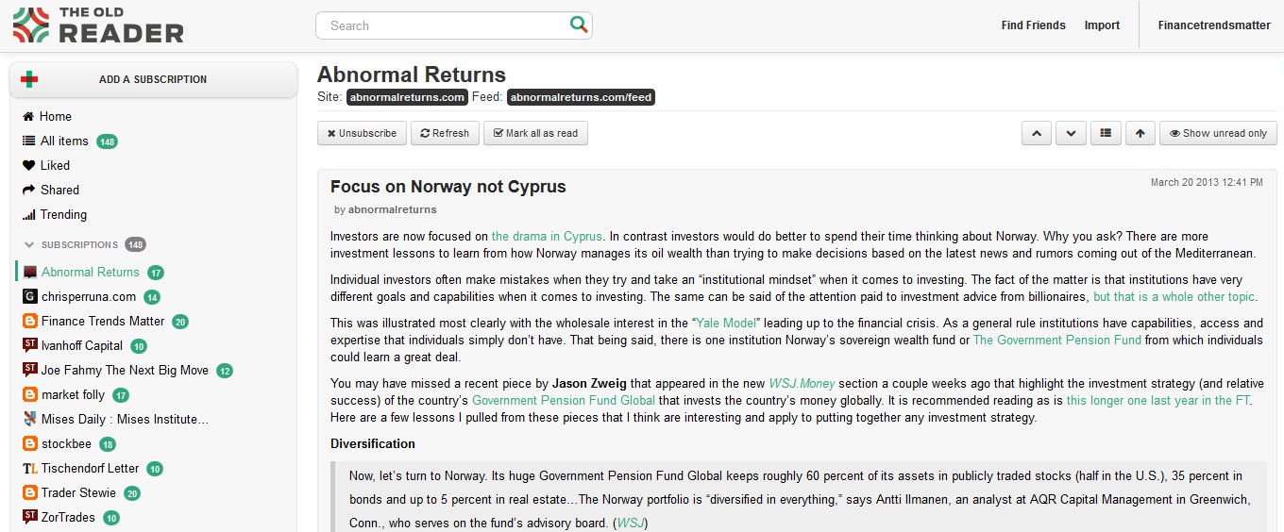The image size is (1284, 532).
Task: Click the All items list icon
Action: [28, 141]
